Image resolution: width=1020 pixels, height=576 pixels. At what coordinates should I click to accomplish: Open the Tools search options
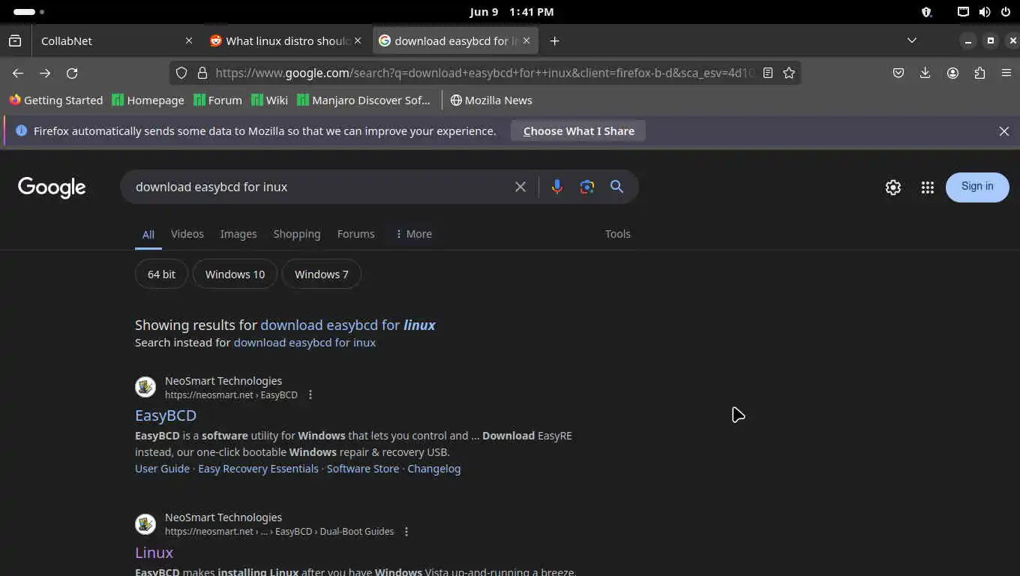pos(618,234)
